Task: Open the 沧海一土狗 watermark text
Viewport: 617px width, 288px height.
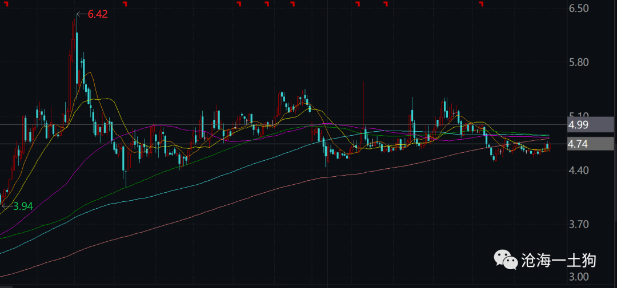Action: click(x=558, y=261)
